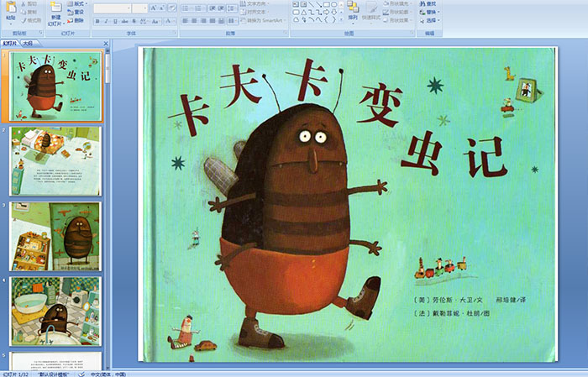Open Quick Styles (快速样式) gallery

coord(371,12)
